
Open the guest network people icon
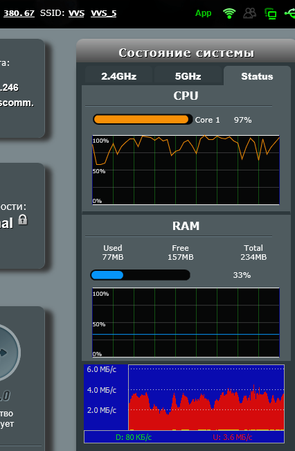[249, 13]
